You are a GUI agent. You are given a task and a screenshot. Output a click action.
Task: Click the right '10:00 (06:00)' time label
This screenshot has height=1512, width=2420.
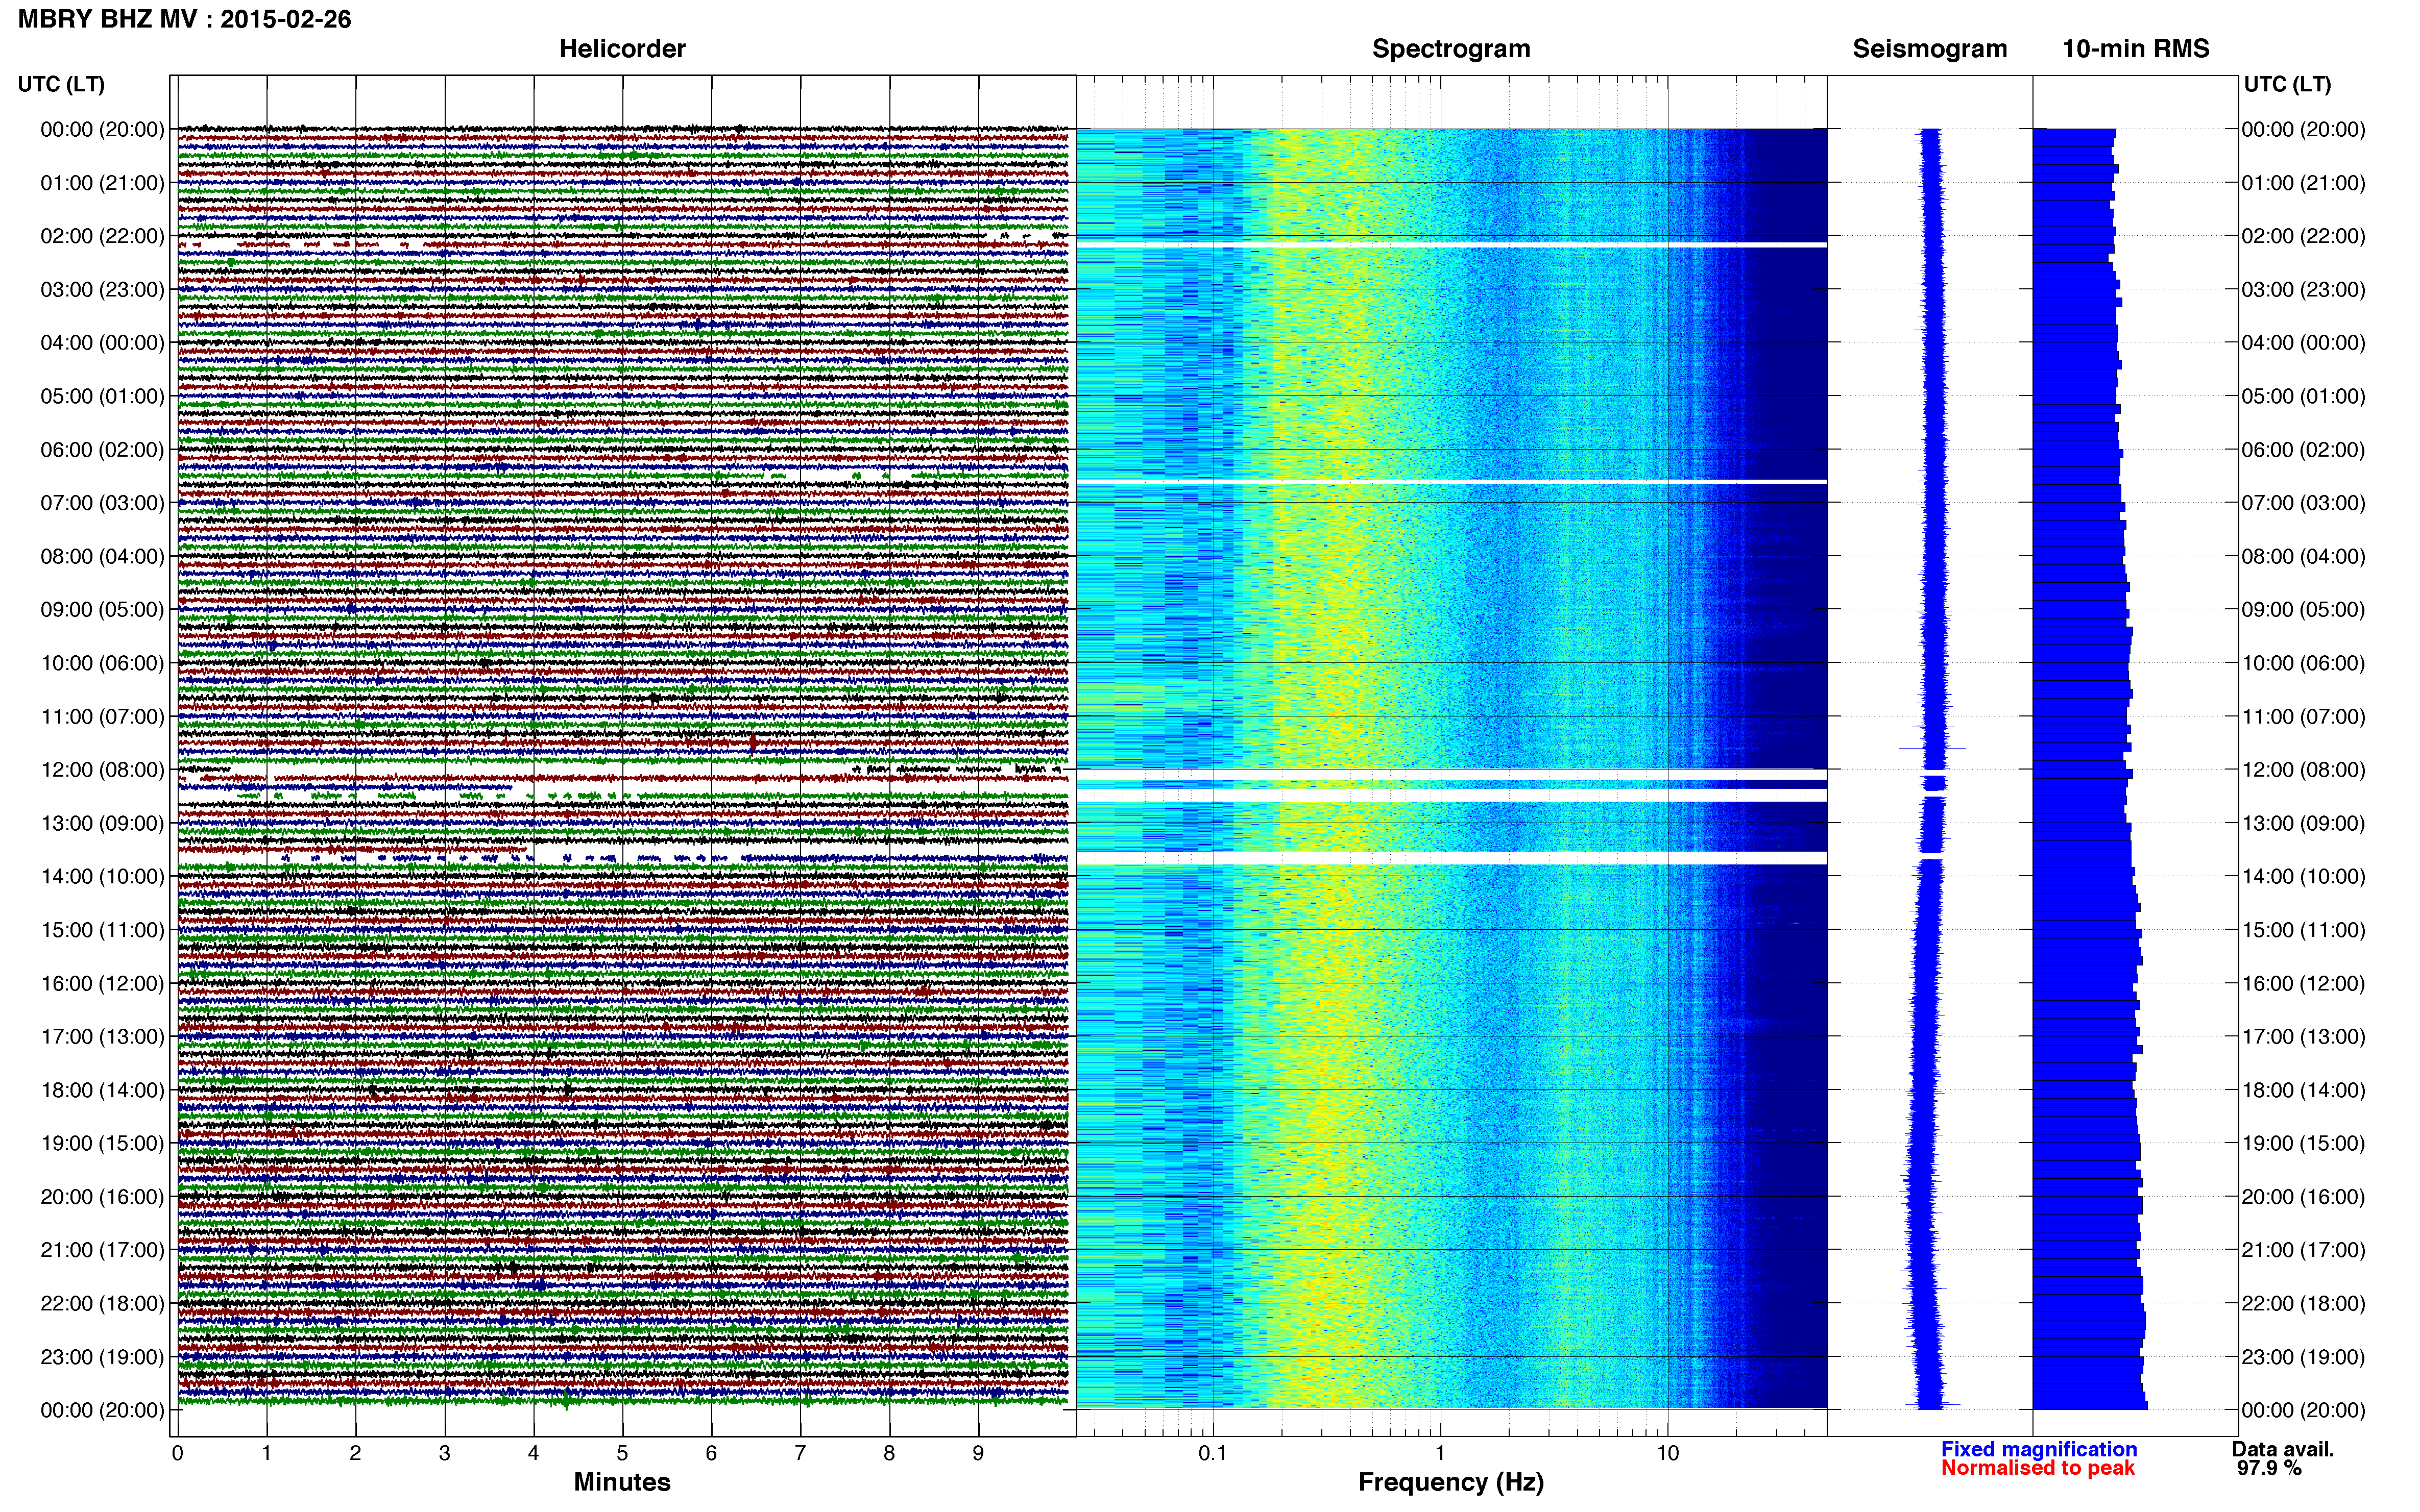click(x=2304, y=663)
